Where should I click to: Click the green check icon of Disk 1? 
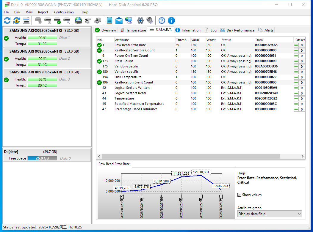(x=6, y=38)
